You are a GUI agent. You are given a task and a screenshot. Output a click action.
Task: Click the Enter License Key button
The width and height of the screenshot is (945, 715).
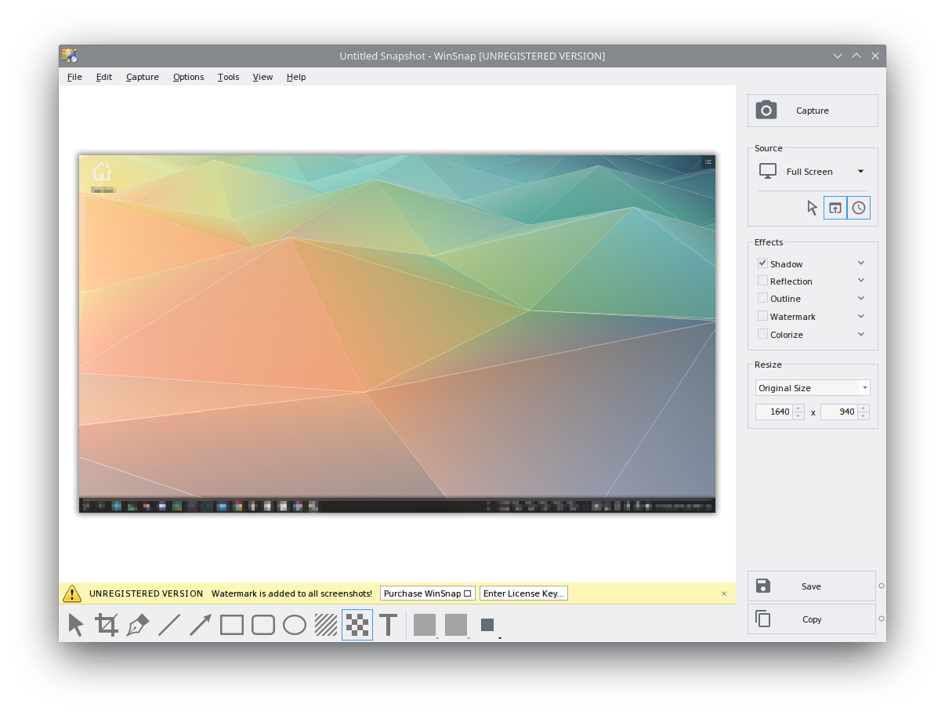point(523,593)
